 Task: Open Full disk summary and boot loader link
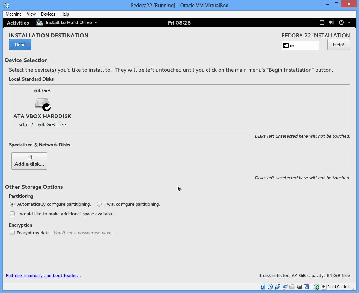click(43, 276)
